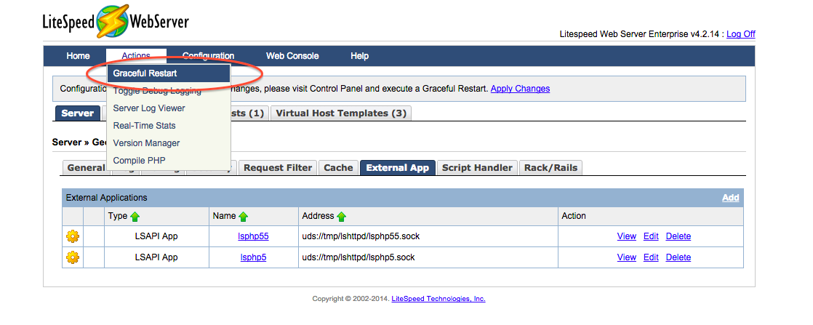Image resolution: width=813 pixels, height=325 pixels.
Task: Click the version text v4.2.14
Action: point(705,34)
